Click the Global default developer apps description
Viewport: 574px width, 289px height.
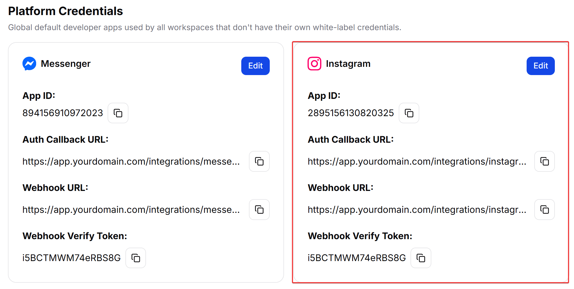tap(205, 27)
